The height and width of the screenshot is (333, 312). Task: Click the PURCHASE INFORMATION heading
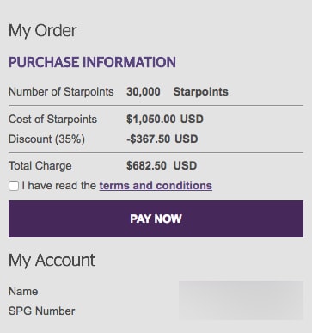click(92, 62)
